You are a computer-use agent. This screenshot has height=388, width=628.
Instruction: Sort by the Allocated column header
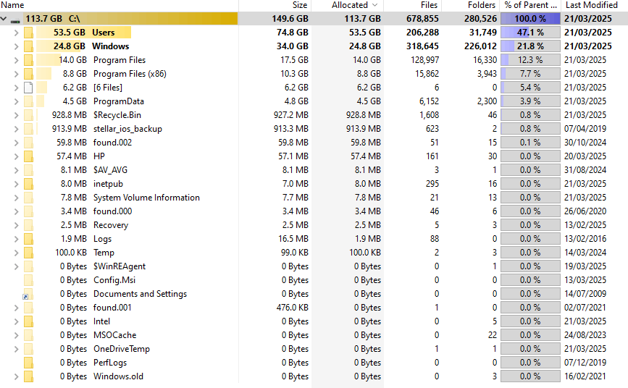(x=347, y=5)
